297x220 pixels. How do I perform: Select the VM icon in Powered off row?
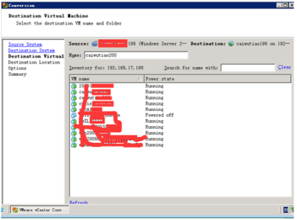pos(74,115)
